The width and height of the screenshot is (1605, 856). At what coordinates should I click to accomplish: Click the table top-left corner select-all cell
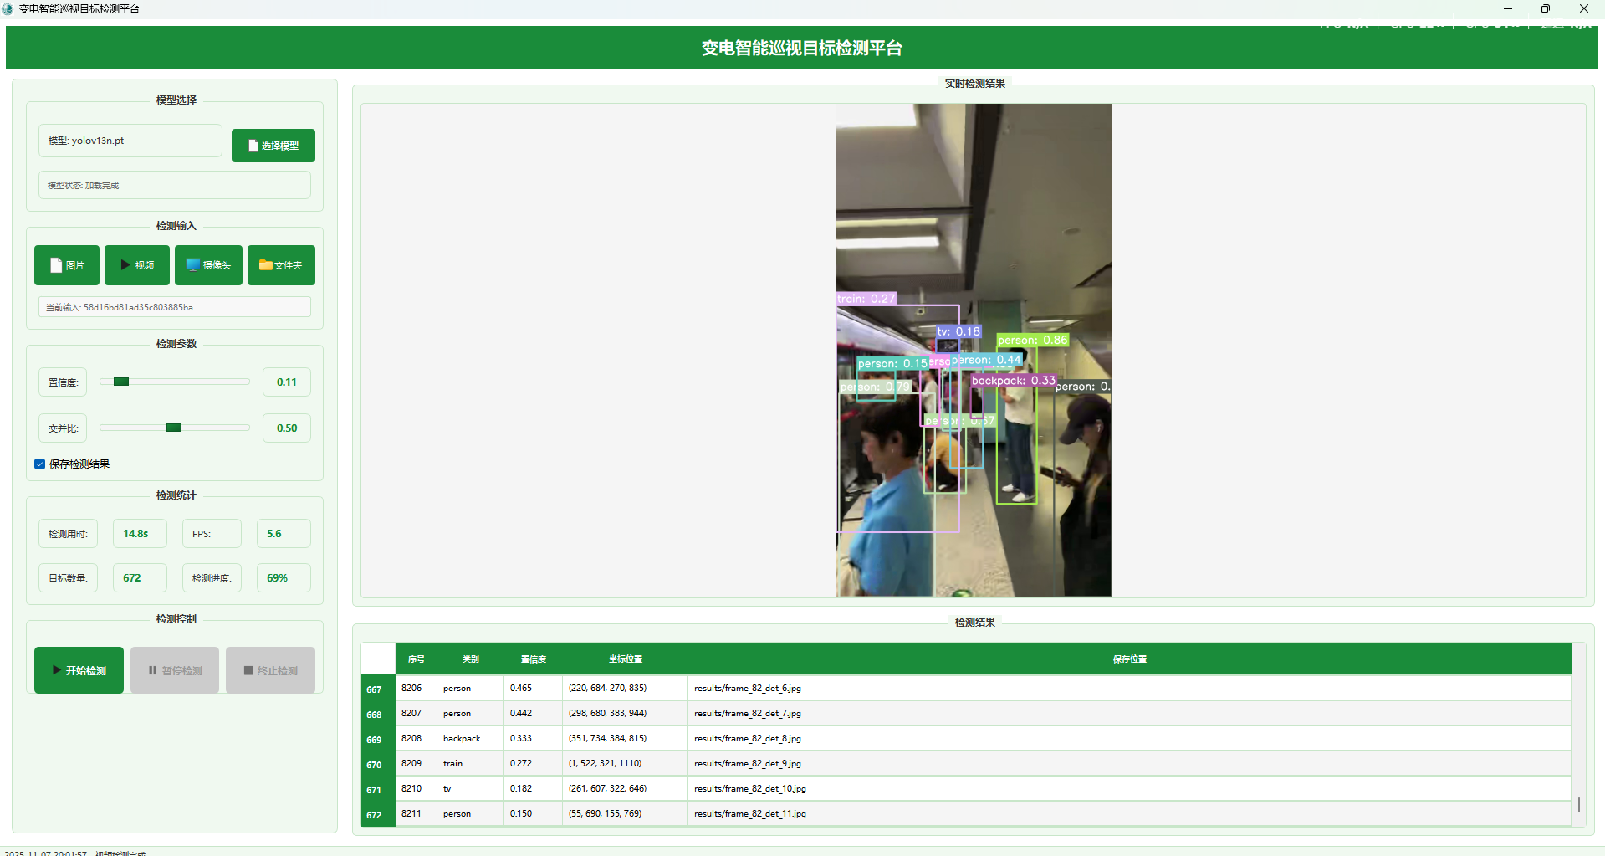(x=378, y=659)
